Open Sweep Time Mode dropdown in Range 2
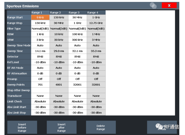185x135 pixels. (x=59, y=46)
